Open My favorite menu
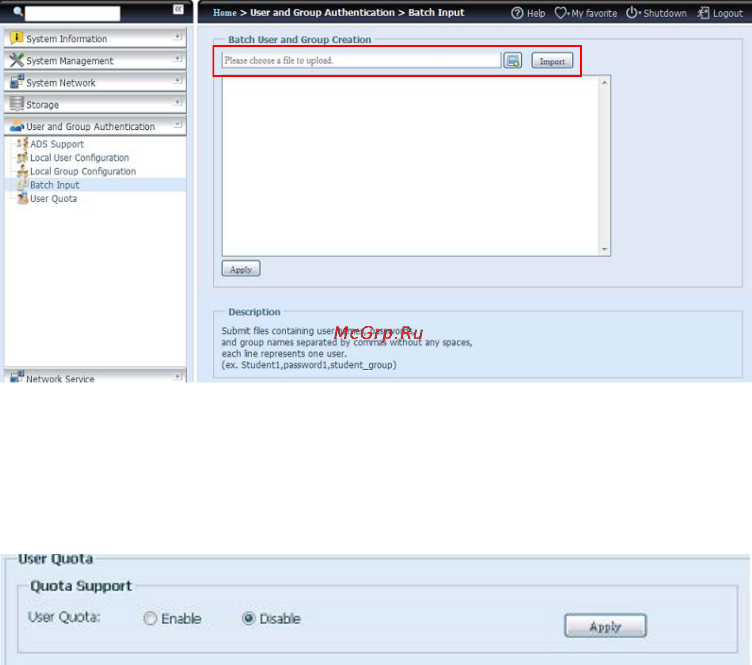Image resolution: width=752 pixels, height=665 pixels. pyautogui.click(x=594, y=14)
